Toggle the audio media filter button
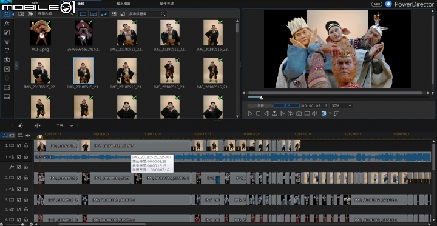 pos(104,14)
